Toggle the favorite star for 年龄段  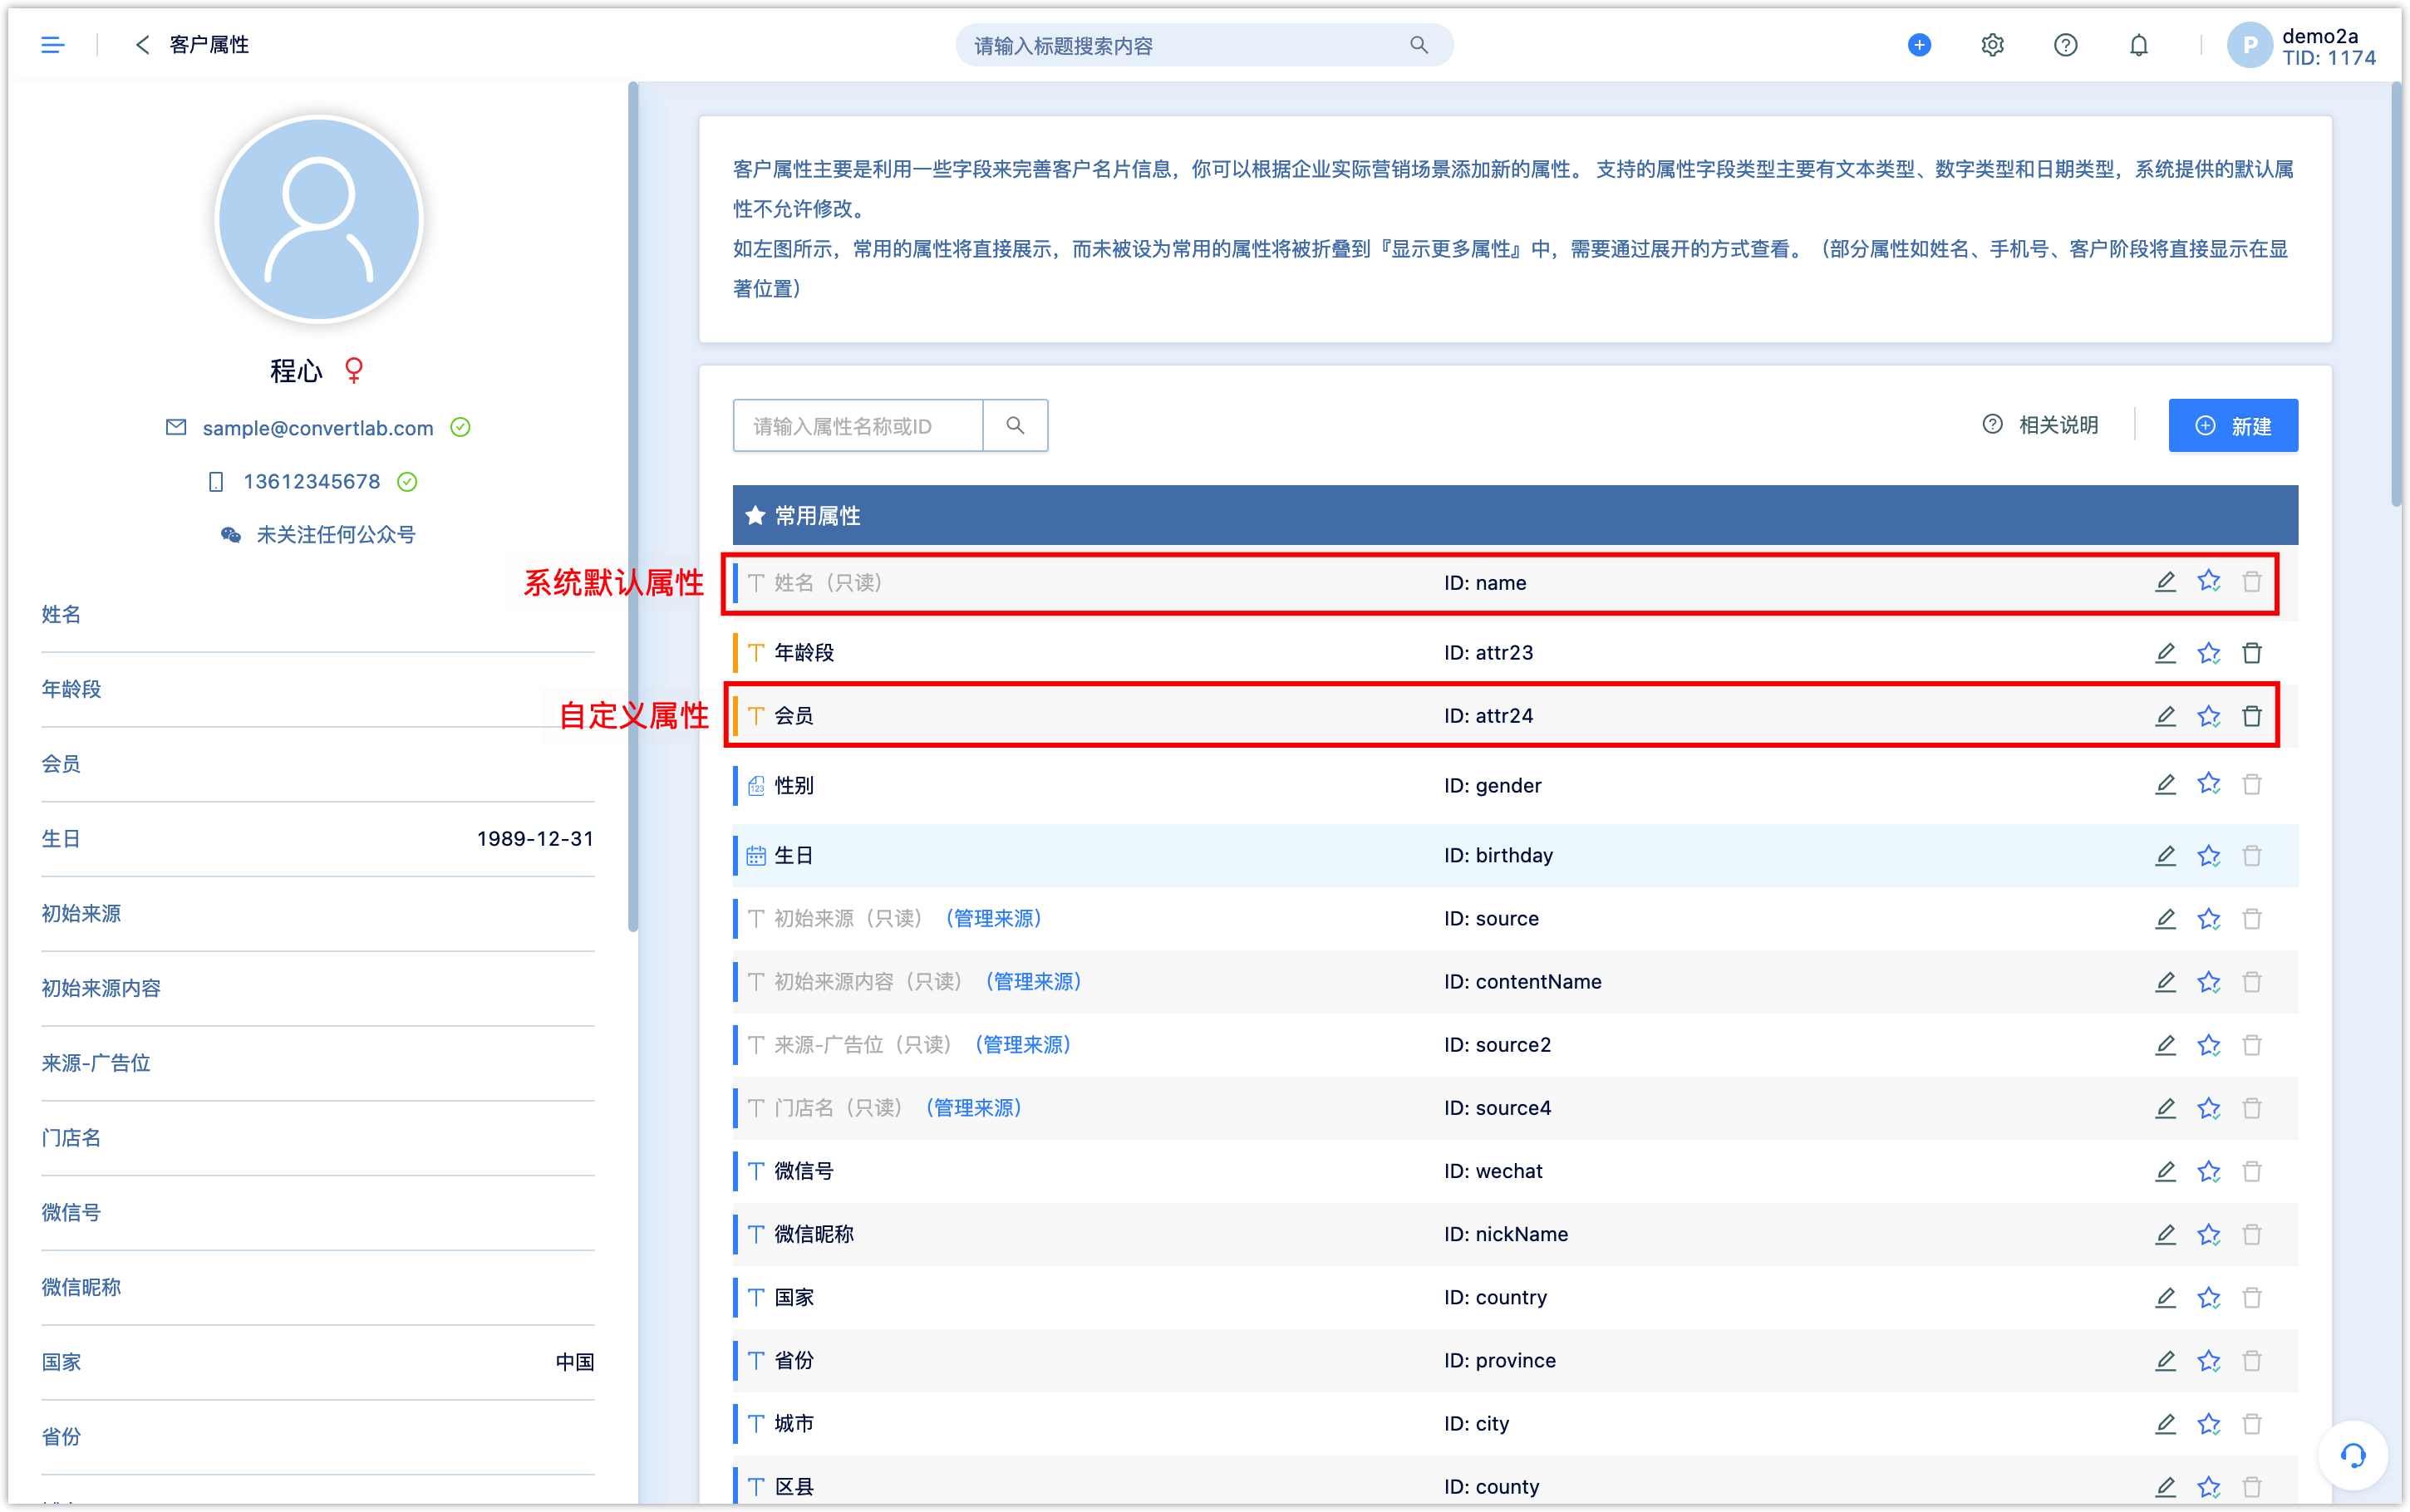(x=2208, y=653)
